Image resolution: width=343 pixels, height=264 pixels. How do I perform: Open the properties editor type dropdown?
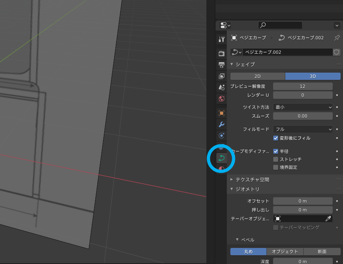(225, 25)
